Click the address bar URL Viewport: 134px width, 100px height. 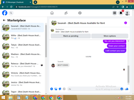[38, 7]
